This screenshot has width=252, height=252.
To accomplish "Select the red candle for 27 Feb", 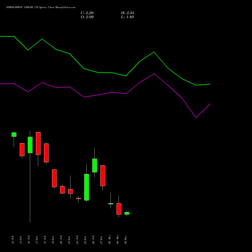I will [x=103, y=176].
